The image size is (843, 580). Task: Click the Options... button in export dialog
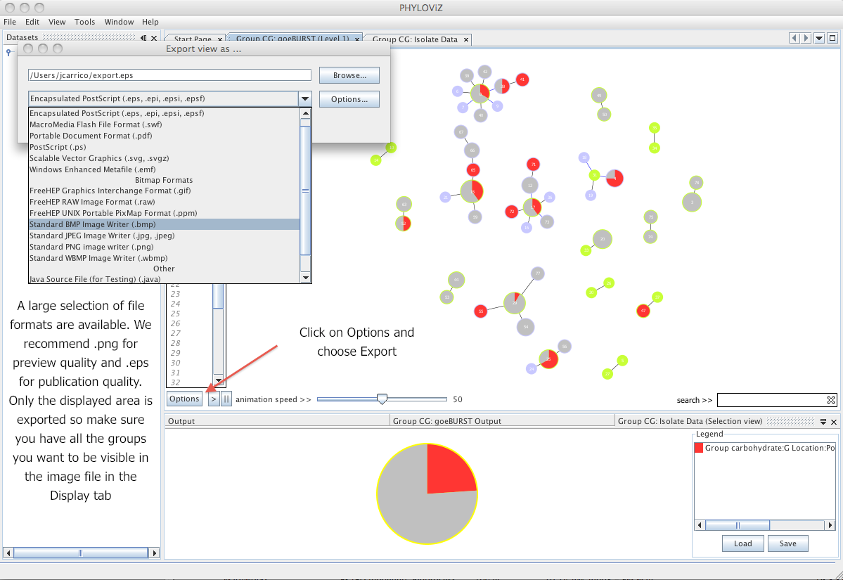point(349,99)
